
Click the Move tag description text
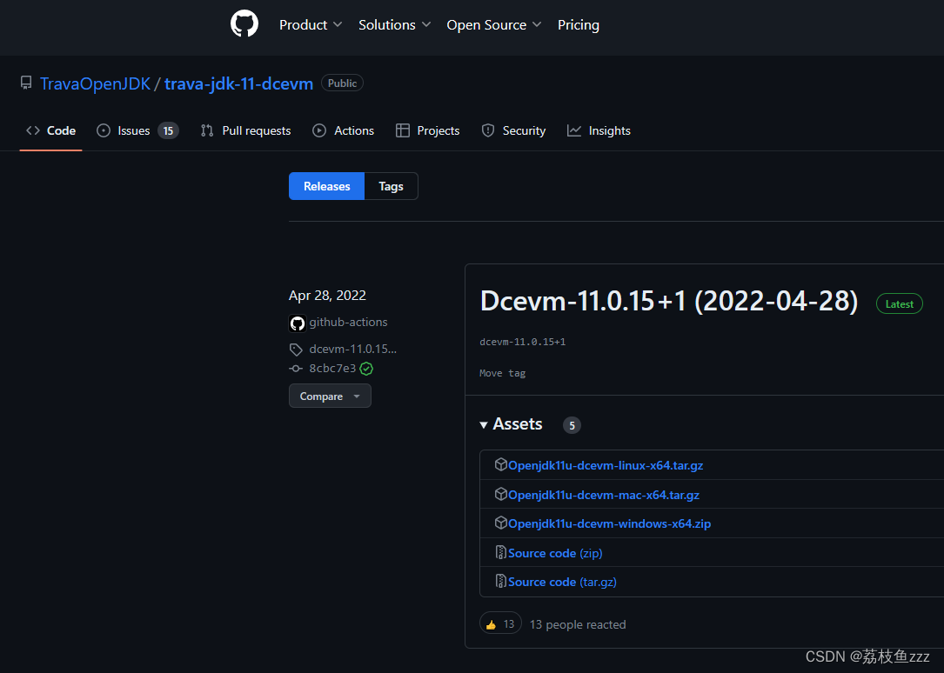[503, 374]
